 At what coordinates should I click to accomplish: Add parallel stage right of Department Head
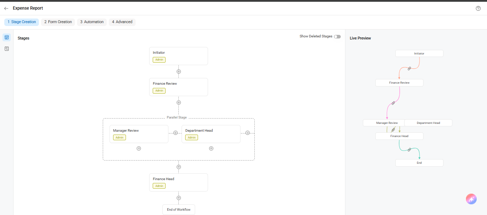[x=248, y=133]
